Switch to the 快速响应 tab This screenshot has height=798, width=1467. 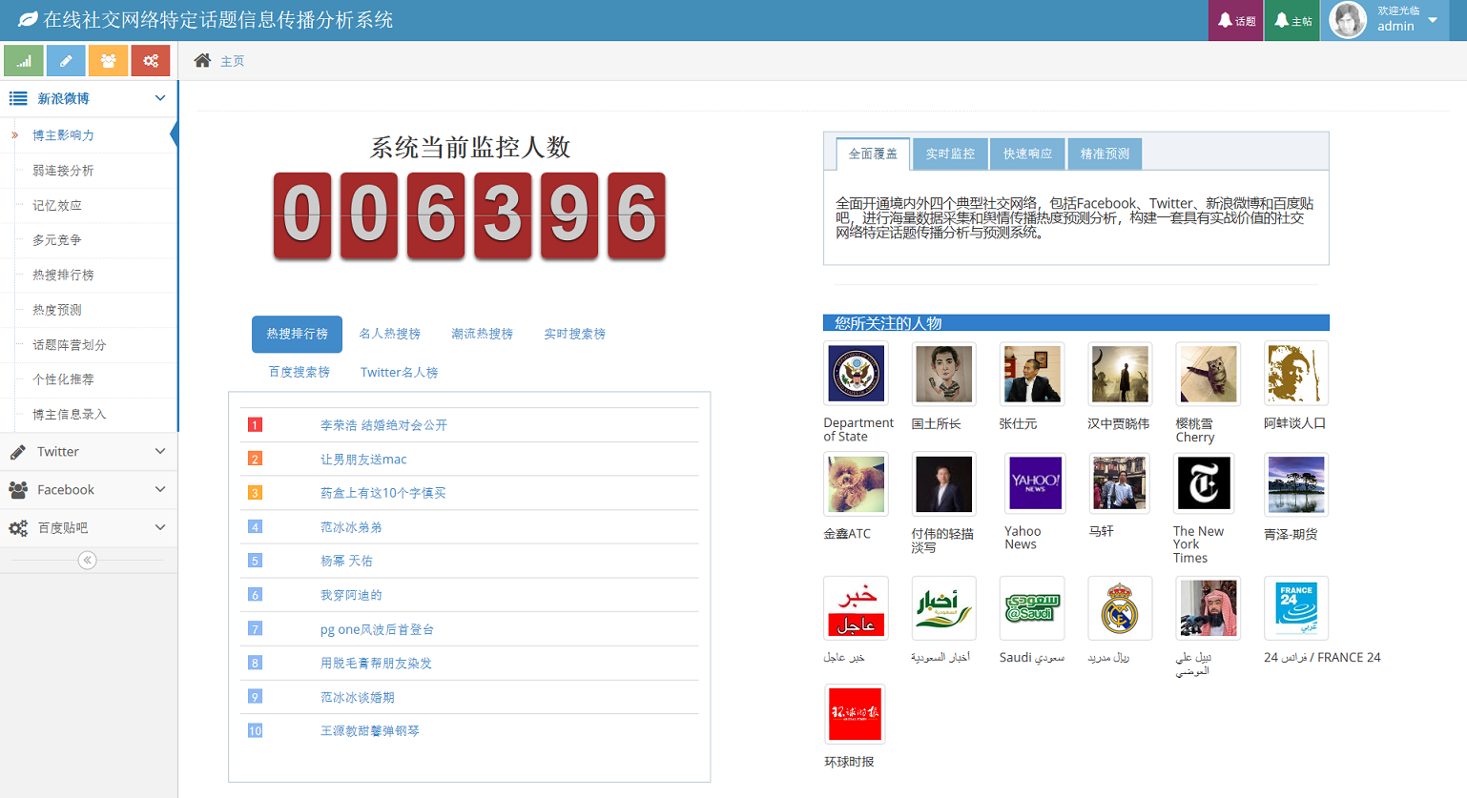point(1027,153)
